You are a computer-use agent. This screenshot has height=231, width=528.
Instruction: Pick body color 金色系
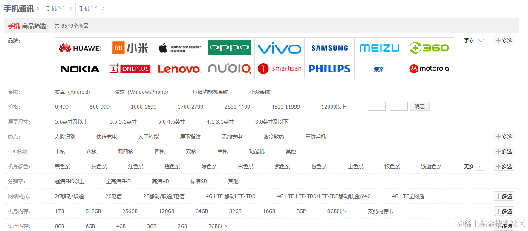356,167
